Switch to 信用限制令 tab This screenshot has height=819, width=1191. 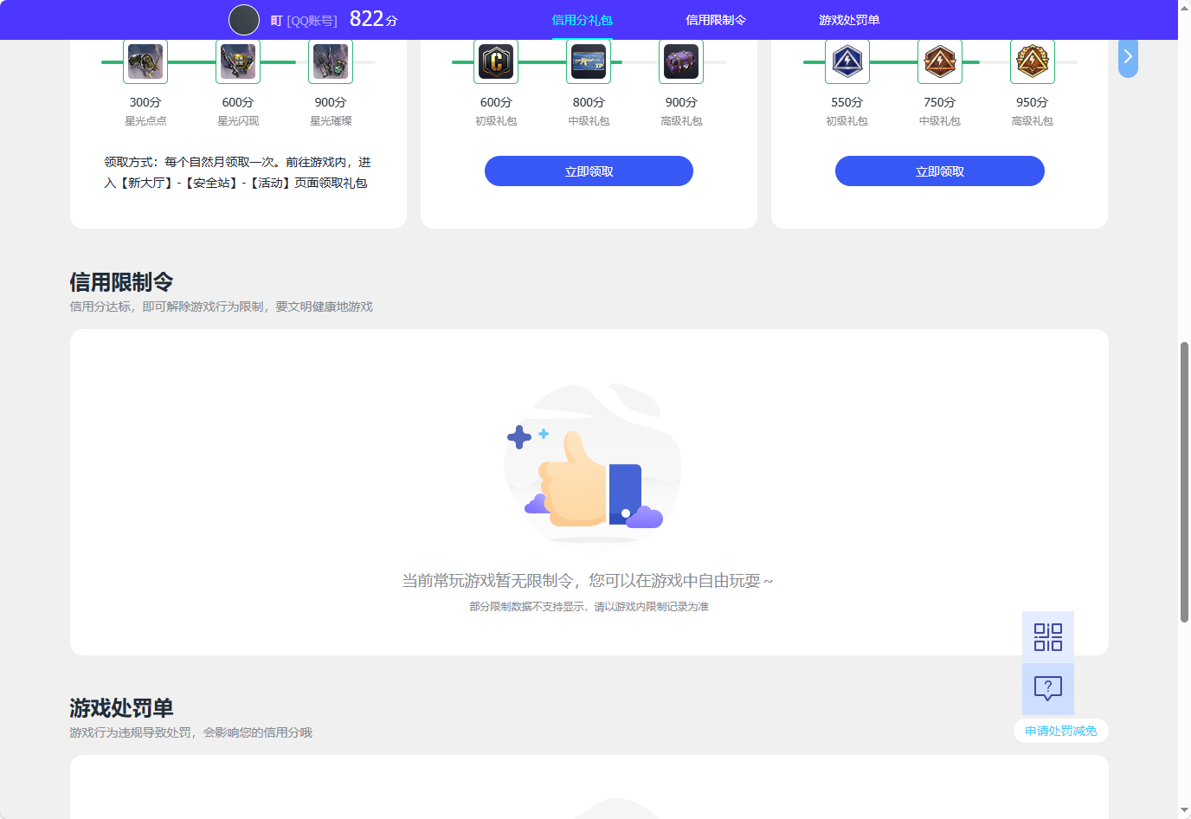[716, 20]
